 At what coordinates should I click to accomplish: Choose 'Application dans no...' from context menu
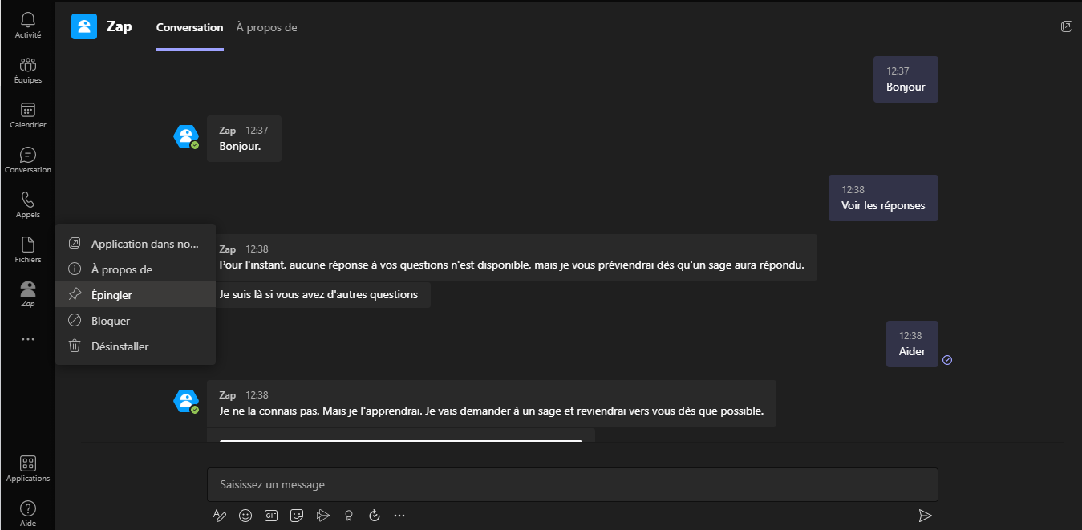point(136,244)
